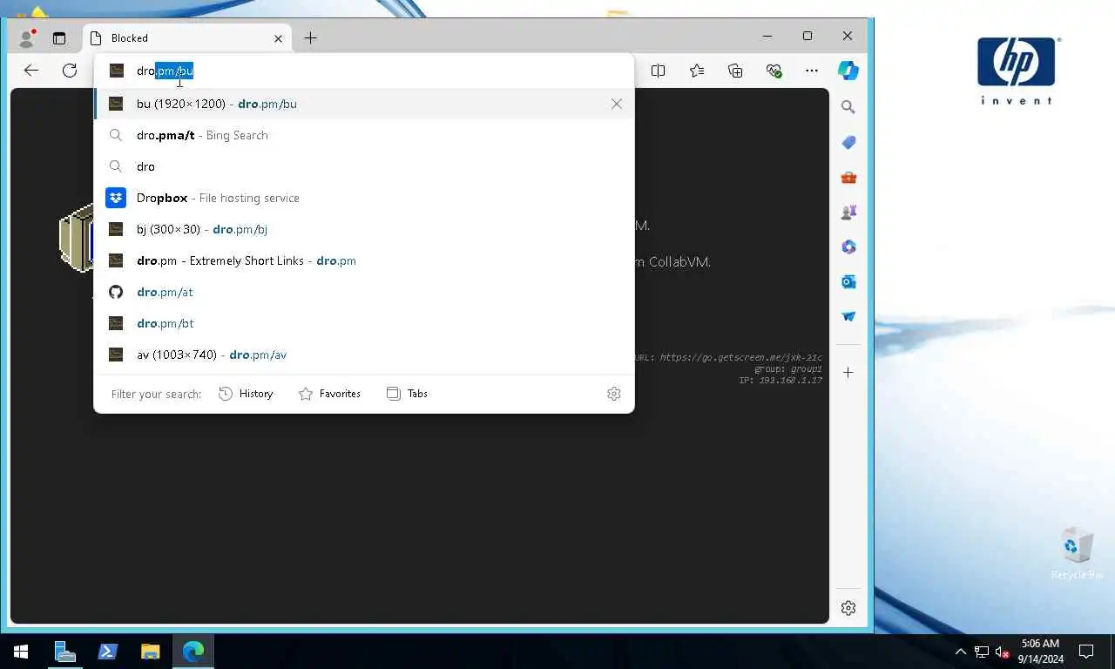
Task: Select the dro.pm/at GitHub suggestion
Action: tap(364, 292)
